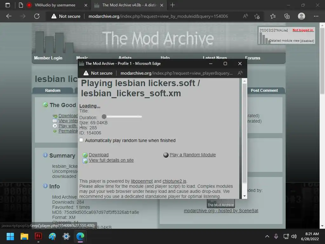Click random module ball icon

[166, 155]
